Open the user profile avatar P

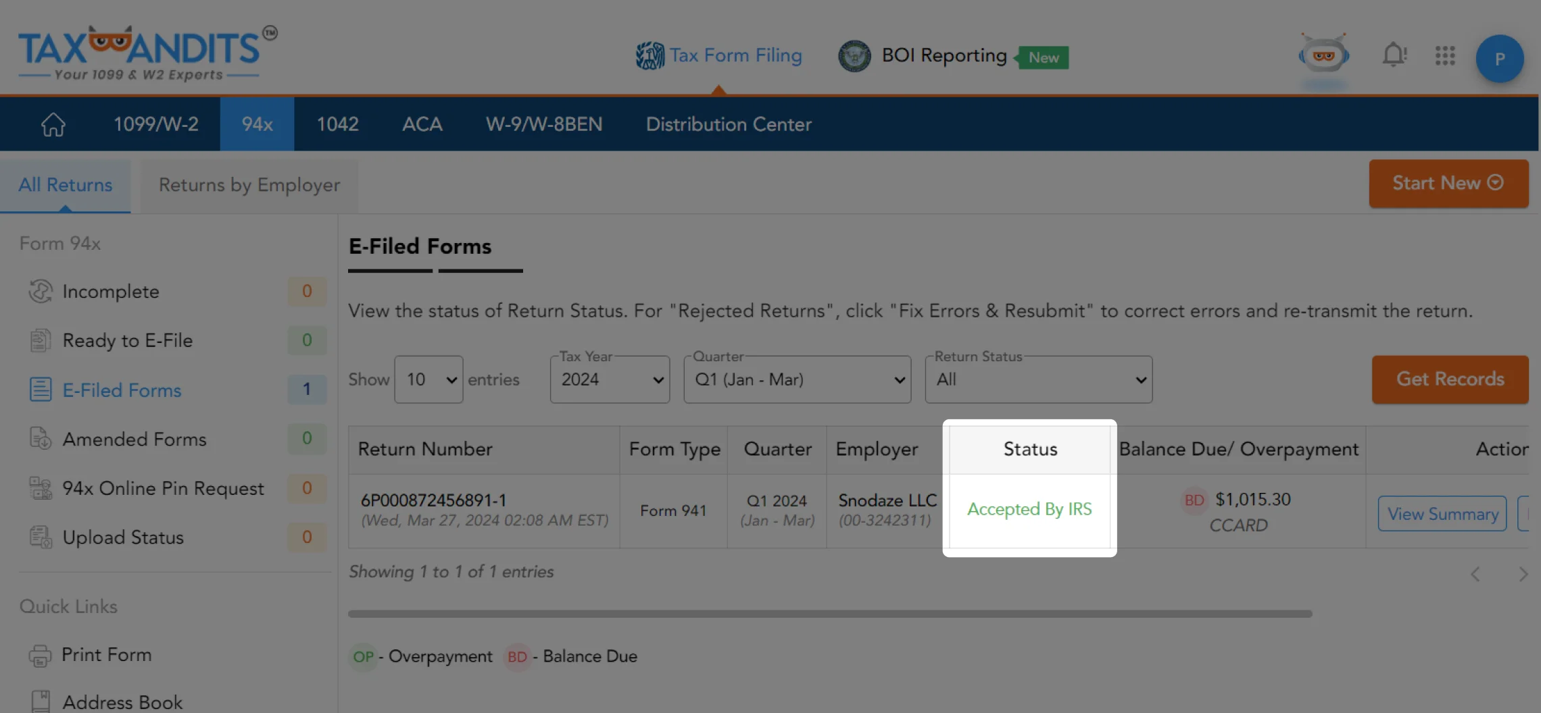pyautogui.click(x=1499, y=59)
